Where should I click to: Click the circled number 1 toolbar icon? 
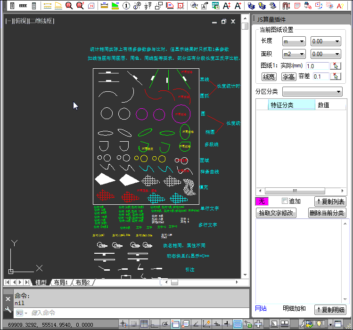[x=127, y=6]
